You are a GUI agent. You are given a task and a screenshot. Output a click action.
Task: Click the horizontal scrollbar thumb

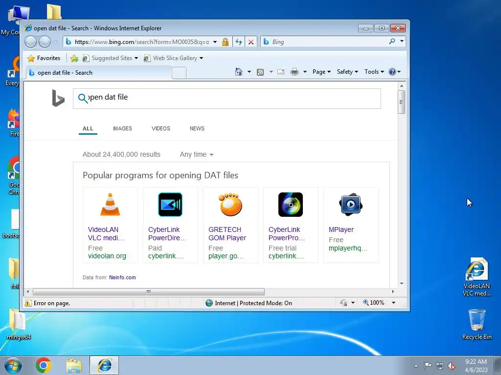pos(149,292)
